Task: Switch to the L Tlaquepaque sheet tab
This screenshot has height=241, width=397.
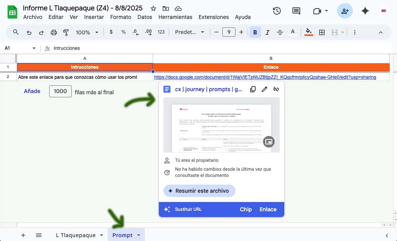Action: (x=76, y=235)
